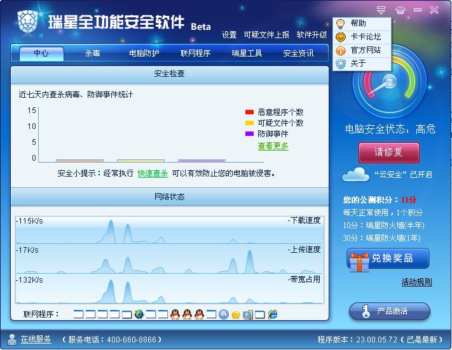Open 设置 at the top
The height and width of the screenshot is (350, 452).
tap(229, 35)
